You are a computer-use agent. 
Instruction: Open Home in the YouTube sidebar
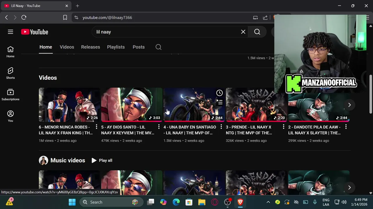10,52
